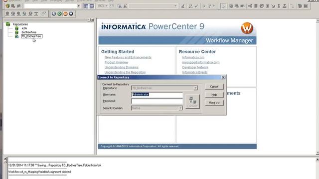Close the output panel with its X
Viewport: 319px width, 179px height.
pyautogui.click(x=5, y=159)
